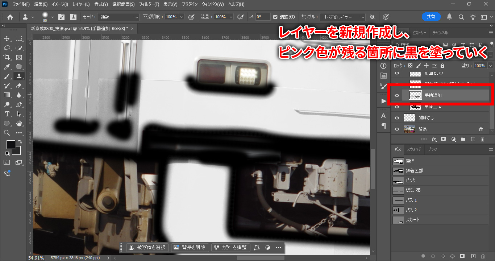The width and height of the screenshot is (495, 261).
Task: Select the Eraser tool
Action: pos(19,86)
